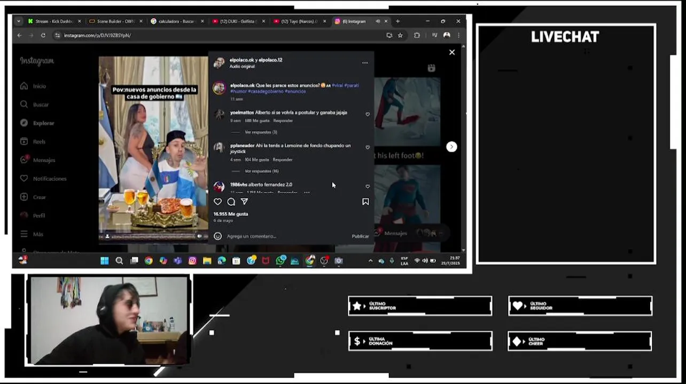Screen dimensions: 686x384
Task: Open WhatsApp from the taskbar
Action: tap(280, 261)
